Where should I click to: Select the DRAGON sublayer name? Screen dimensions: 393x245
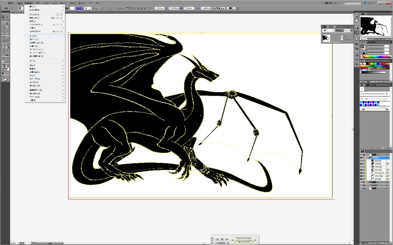pos(378,161)
